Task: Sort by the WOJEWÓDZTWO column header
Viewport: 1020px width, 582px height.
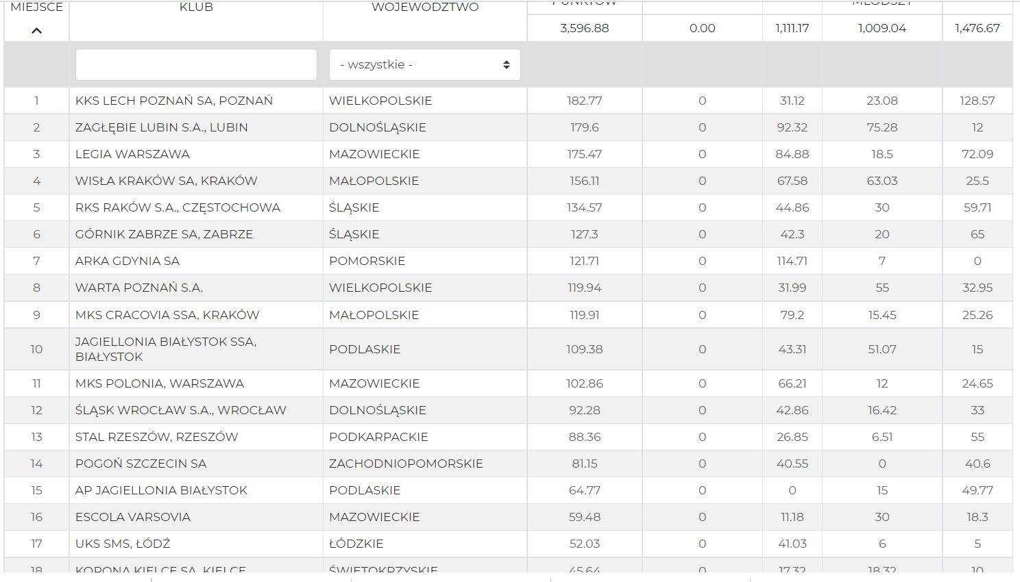Action: click(x=425, y=7)
